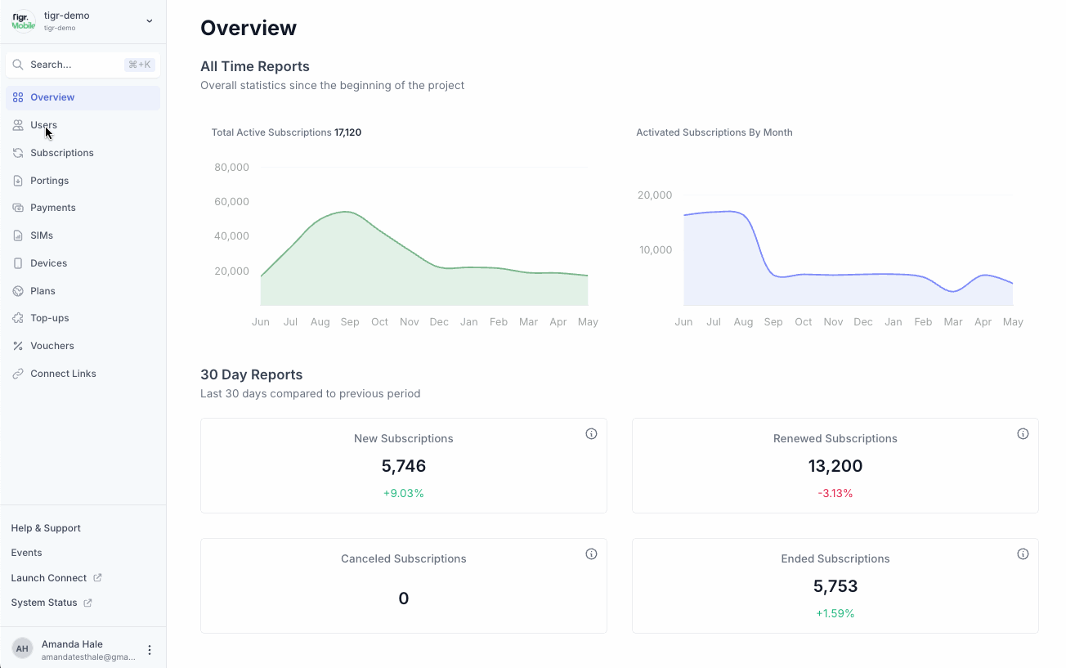Click the Plans globe icon

tap(18, 291)
